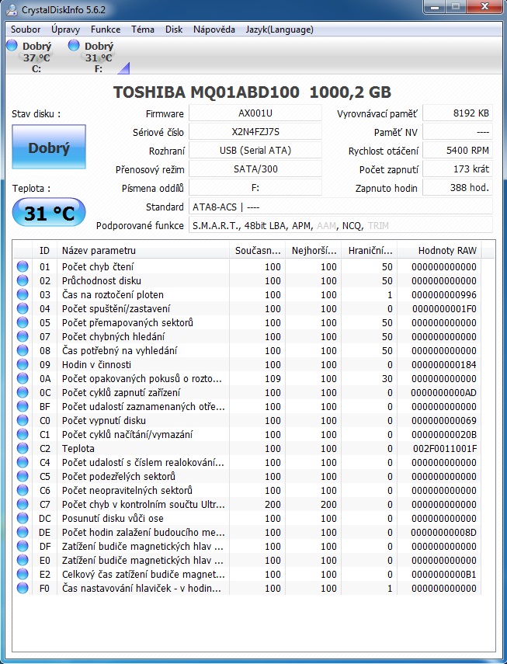
Task: Click the Písmena oddílů field F:
Action: pos(255,188)
